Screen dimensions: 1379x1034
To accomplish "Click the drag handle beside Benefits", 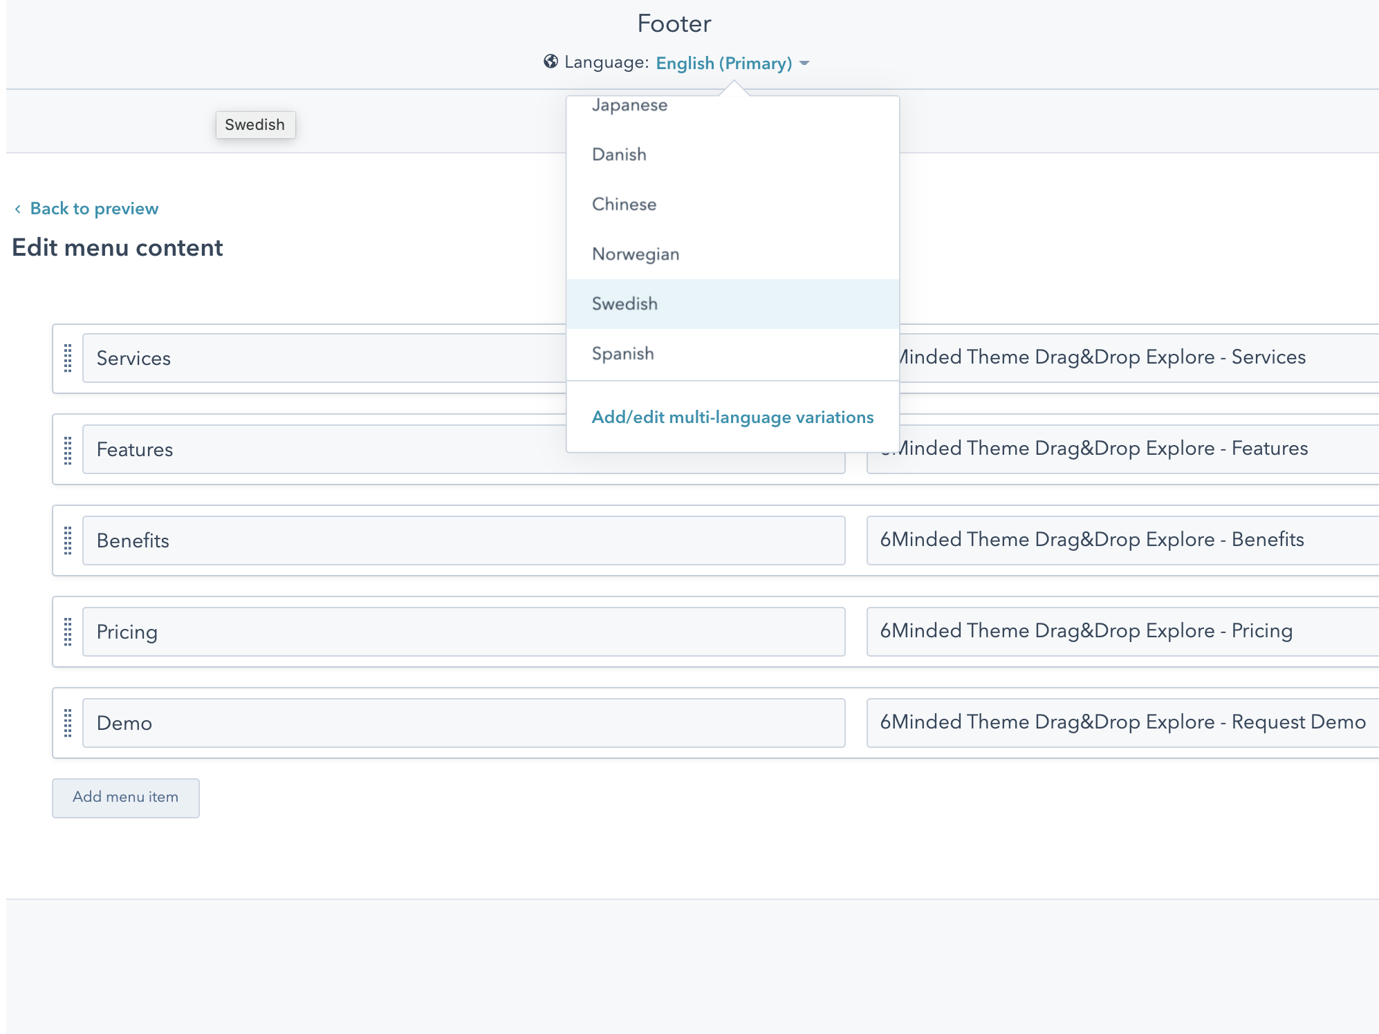I will 68,541.
